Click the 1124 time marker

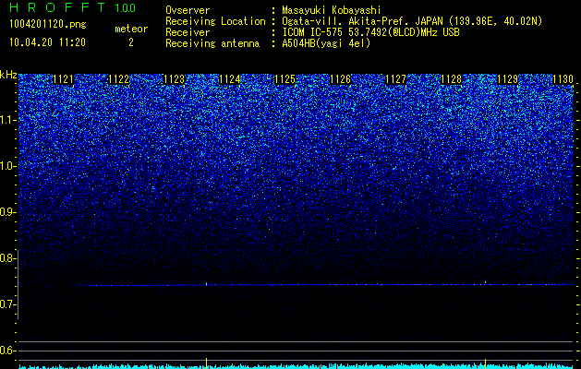230,79
